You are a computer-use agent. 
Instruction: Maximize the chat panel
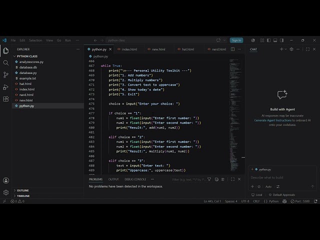point(307,49)
